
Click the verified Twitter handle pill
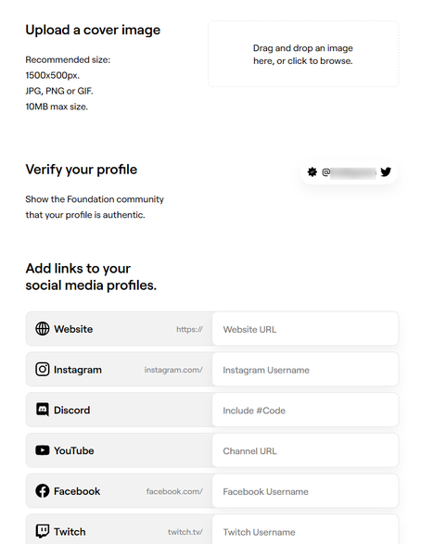tap(350, 171)
